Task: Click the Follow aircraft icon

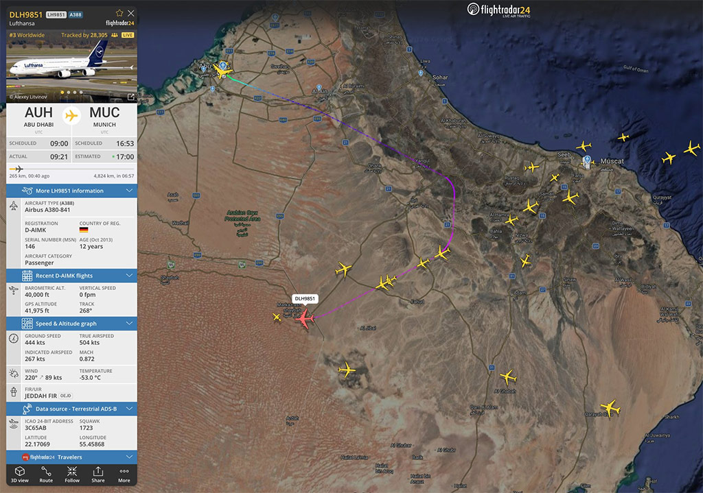Action: [72, 474]
